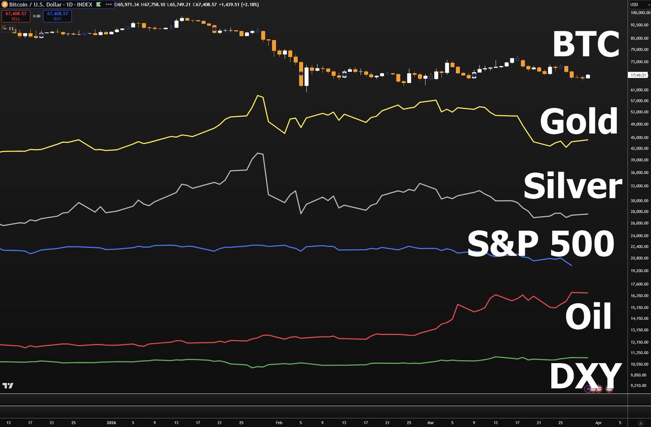651x427 pixels.
Task: Click the 2026 label on time axis
Action: point(112,423)
